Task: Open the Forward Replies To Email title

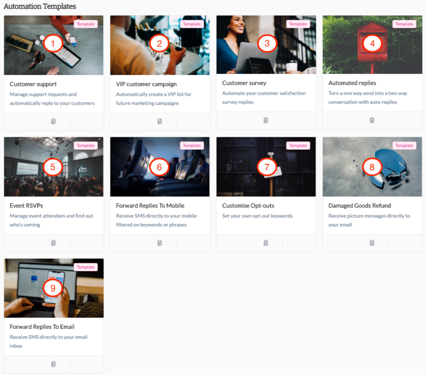Action: click(x=42, y=327)
